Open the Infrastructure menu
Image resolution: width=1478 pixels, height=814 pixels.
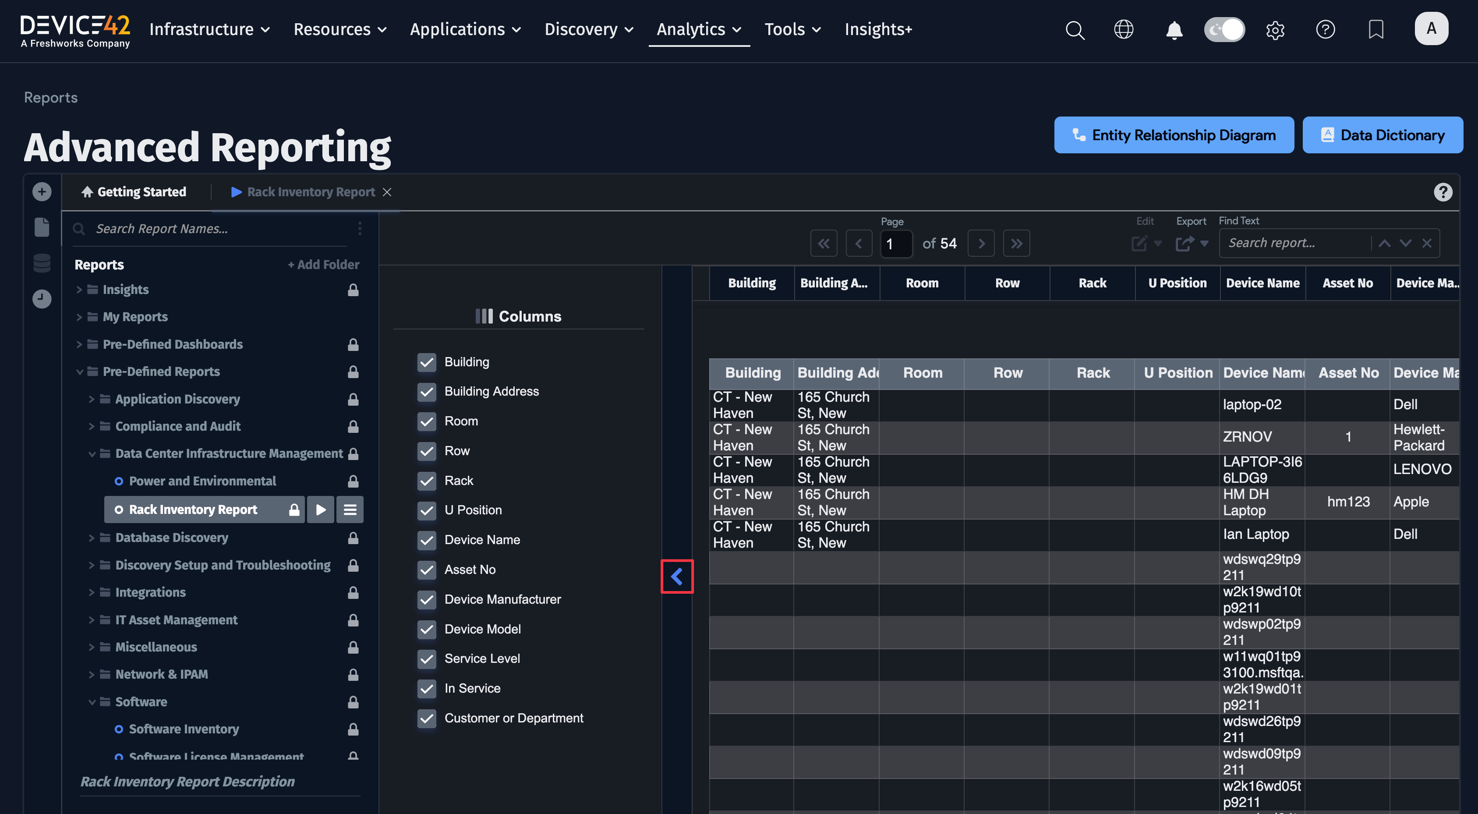(x=209, y=29)
